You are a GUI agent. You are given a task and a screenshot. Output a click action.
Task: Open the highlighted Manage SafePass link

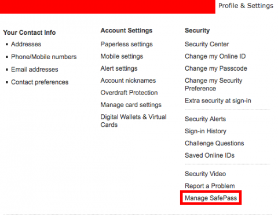211,198
